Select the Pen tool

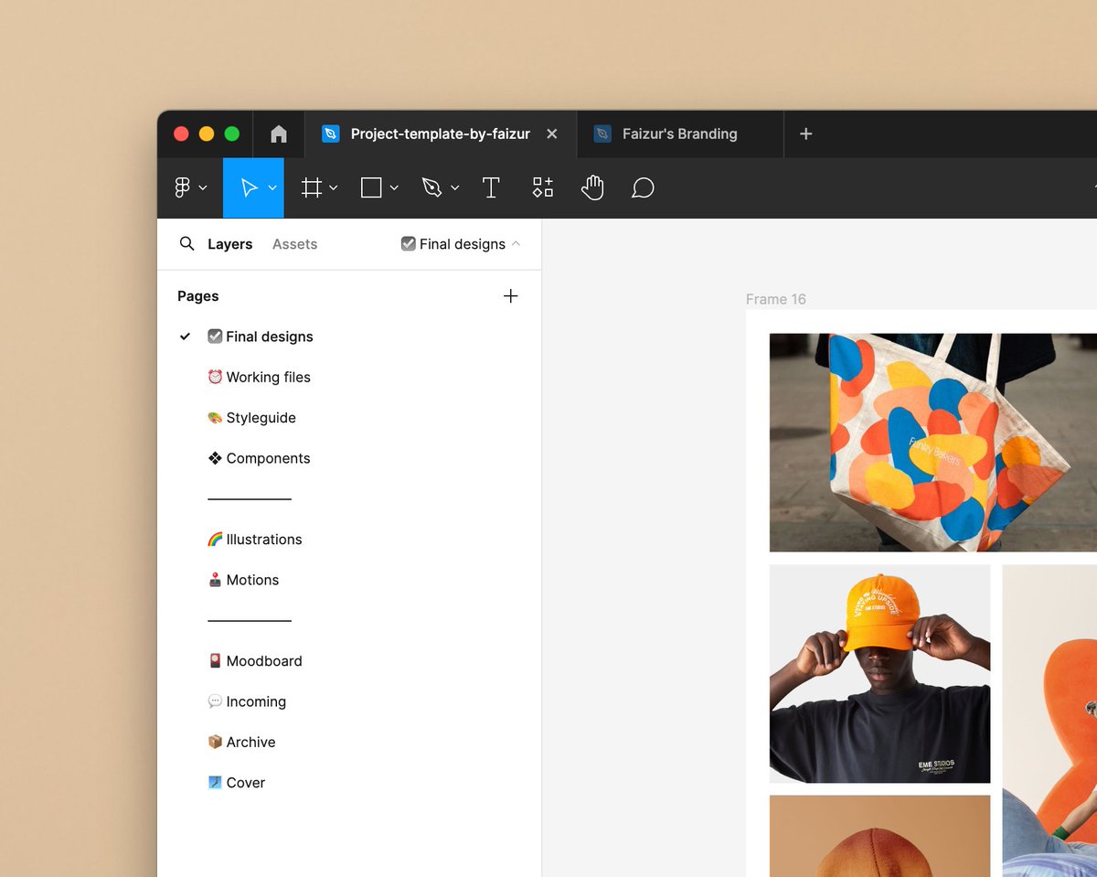pos(431,187)
